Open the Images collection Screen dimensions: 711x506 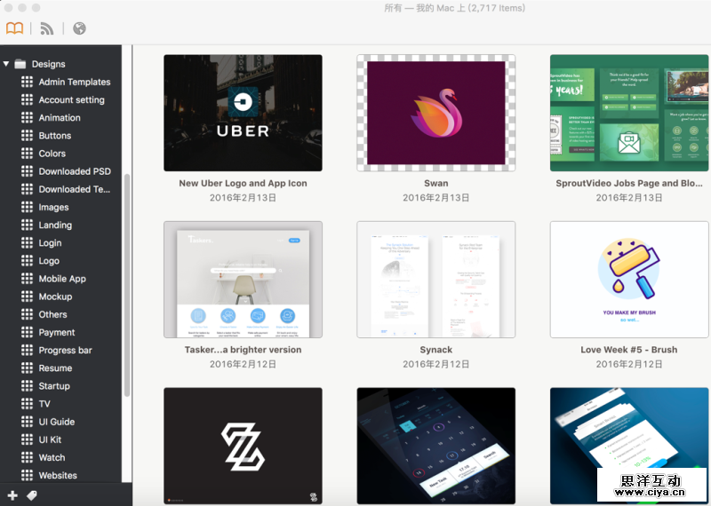(x=53, y=207)
